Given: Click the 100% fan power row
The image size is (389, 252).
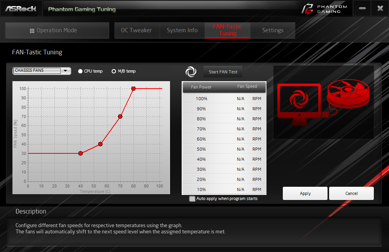Looking at the screenshot, I should point(224,99).
